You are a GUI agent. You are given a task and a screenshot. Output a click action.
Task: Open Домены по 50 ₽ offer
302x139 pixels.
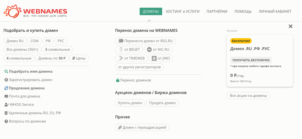52,58
